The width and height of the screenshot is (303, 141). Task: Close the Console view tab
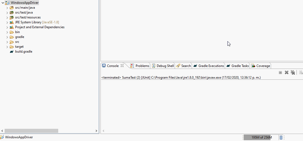pyautogui.click(x=122, y=66)
